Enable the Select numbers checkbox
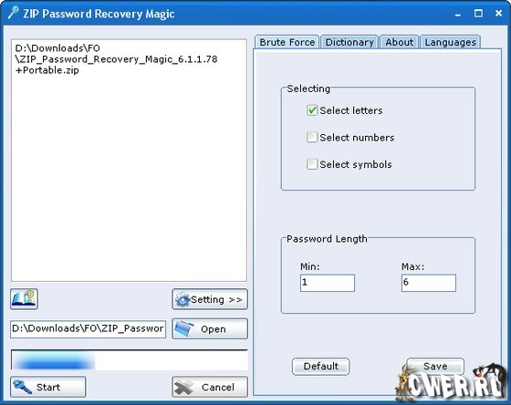511x405 pixels. coord(312,137)
